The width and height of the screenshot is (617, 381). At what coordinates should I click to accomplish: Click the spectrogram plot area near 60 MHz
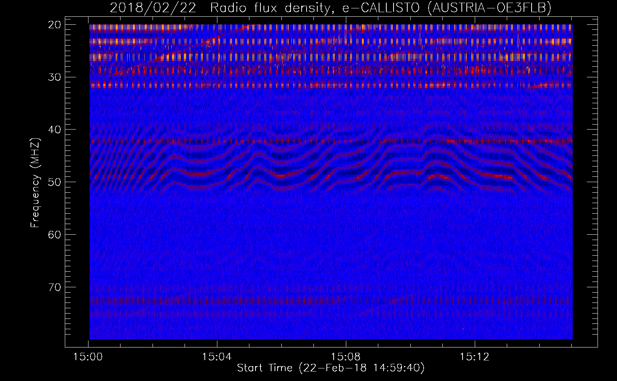coord(331,234)
